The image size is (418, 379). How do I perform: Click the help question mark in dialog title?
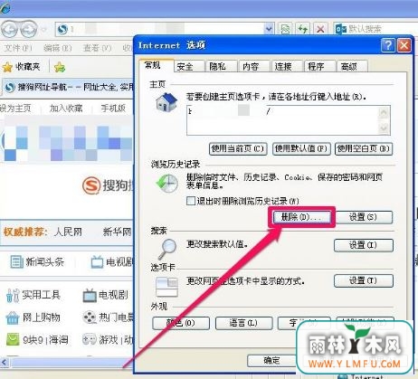point(387,45)
